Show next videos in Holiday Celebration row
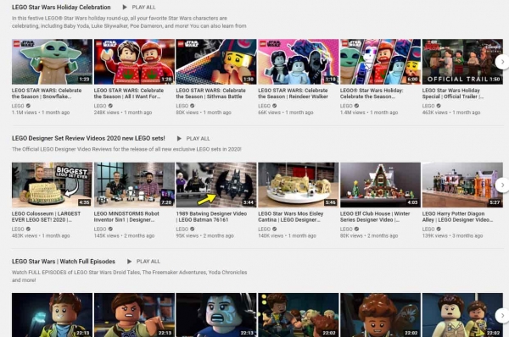Viewport: 509px width, 337px height. click(x=502, y=62)
